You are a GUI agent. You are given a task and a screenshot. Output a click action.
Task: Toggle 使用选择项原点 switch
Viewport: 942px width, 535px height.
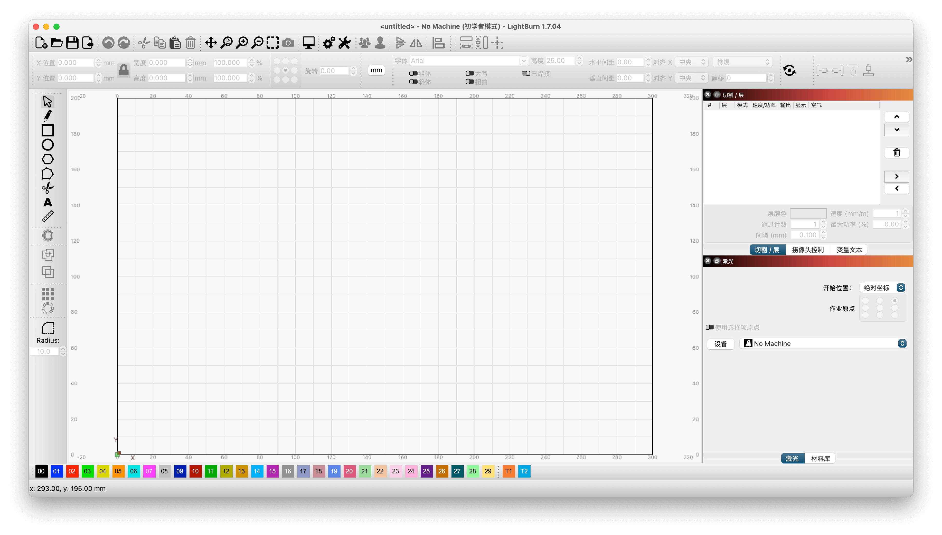tap(710, 328)
